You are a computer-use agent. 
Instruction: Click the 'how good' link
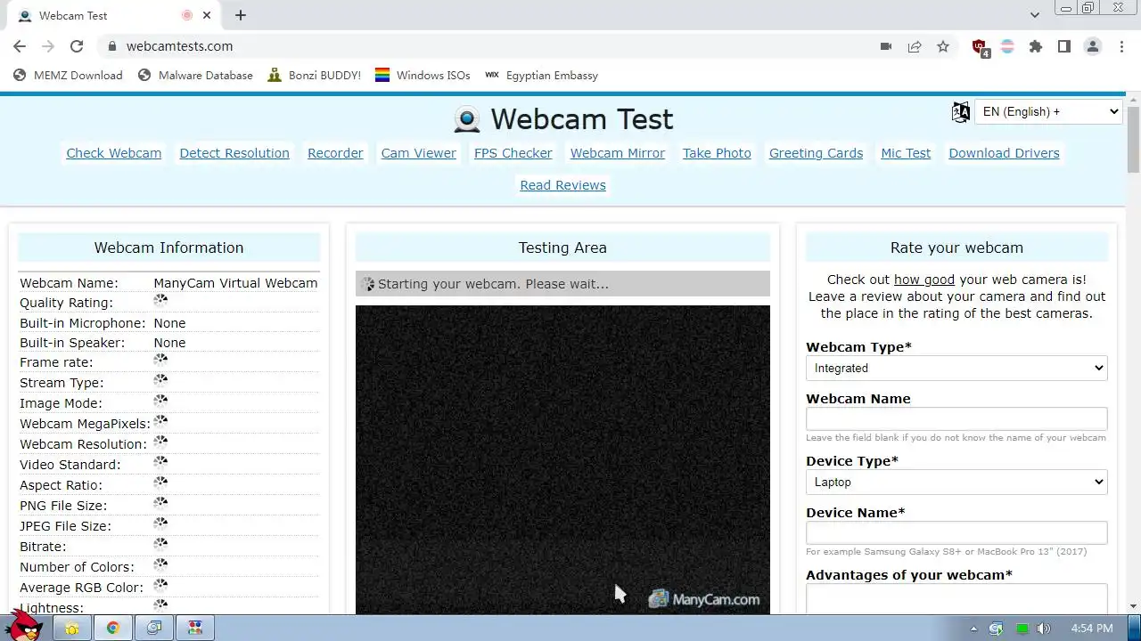click(924, 280)
